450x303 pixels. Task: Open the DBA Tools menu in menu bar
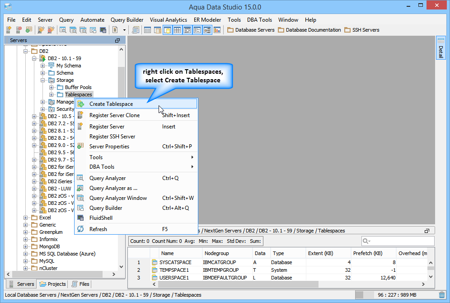pyautogui.click(x=259, y=20)
